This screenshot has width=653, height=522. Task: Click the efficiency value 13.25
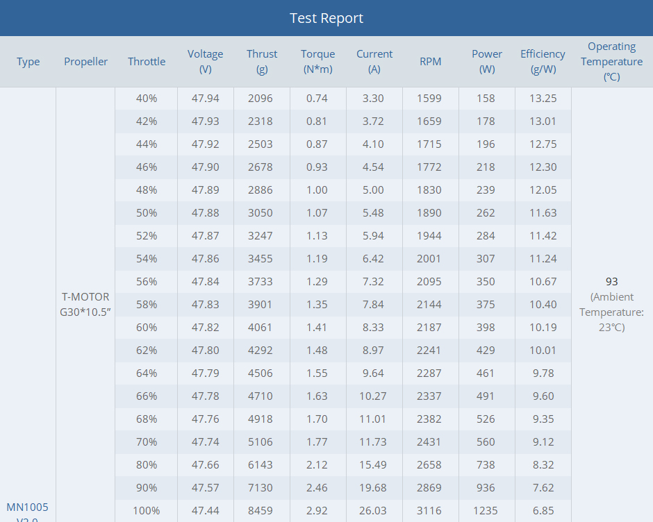[543, 99]
